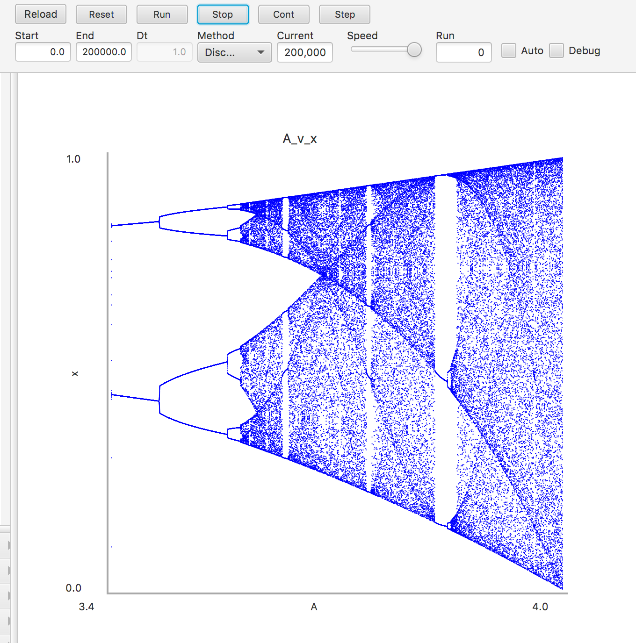Expand the second arrow in left panel
This screenshot has height=643, width=636.
point(8,571)
